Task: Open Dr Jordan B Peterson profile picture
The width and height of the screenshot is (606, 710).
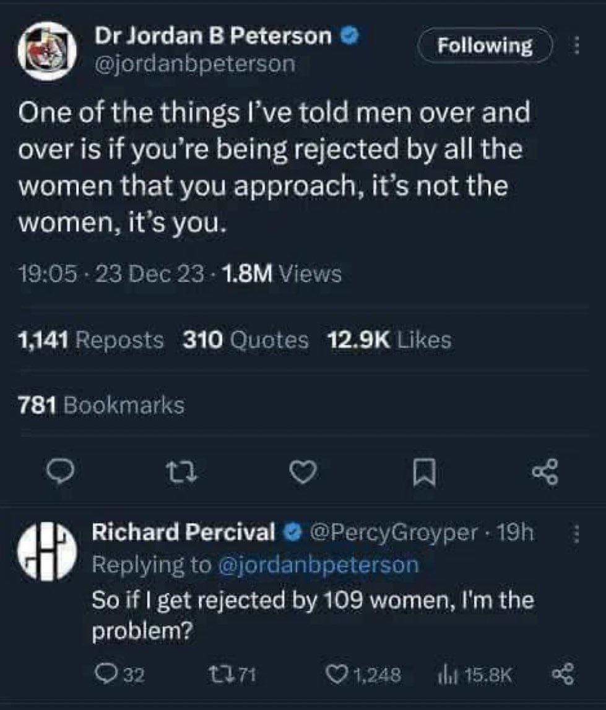Action: (x=48, y=51)
